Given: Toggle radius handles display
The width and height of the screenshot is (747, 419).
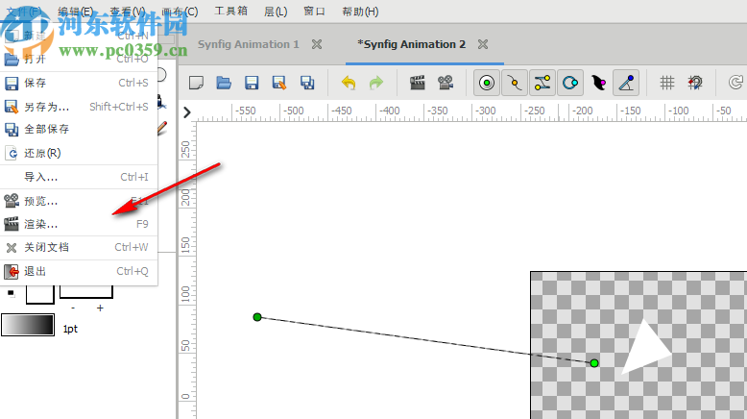Looking at the screenshot, I should point(570,83).
